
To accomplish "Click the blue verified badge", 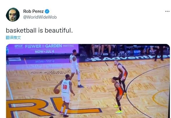I will pyautogui.click(x=47, y=11).
